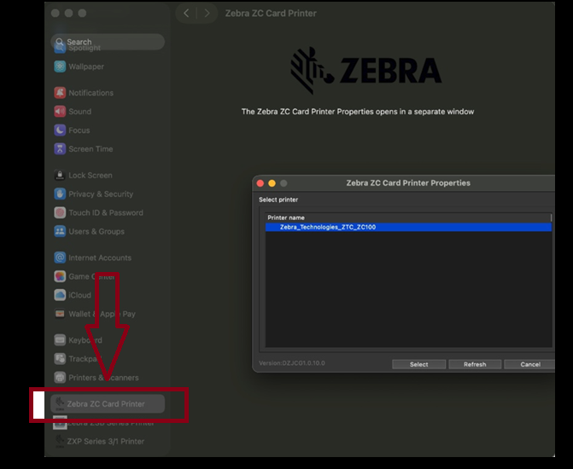Open Users & Groups icon
This screenshot has width=573, height=469.
pyautogui.click(x=60, y=231)
